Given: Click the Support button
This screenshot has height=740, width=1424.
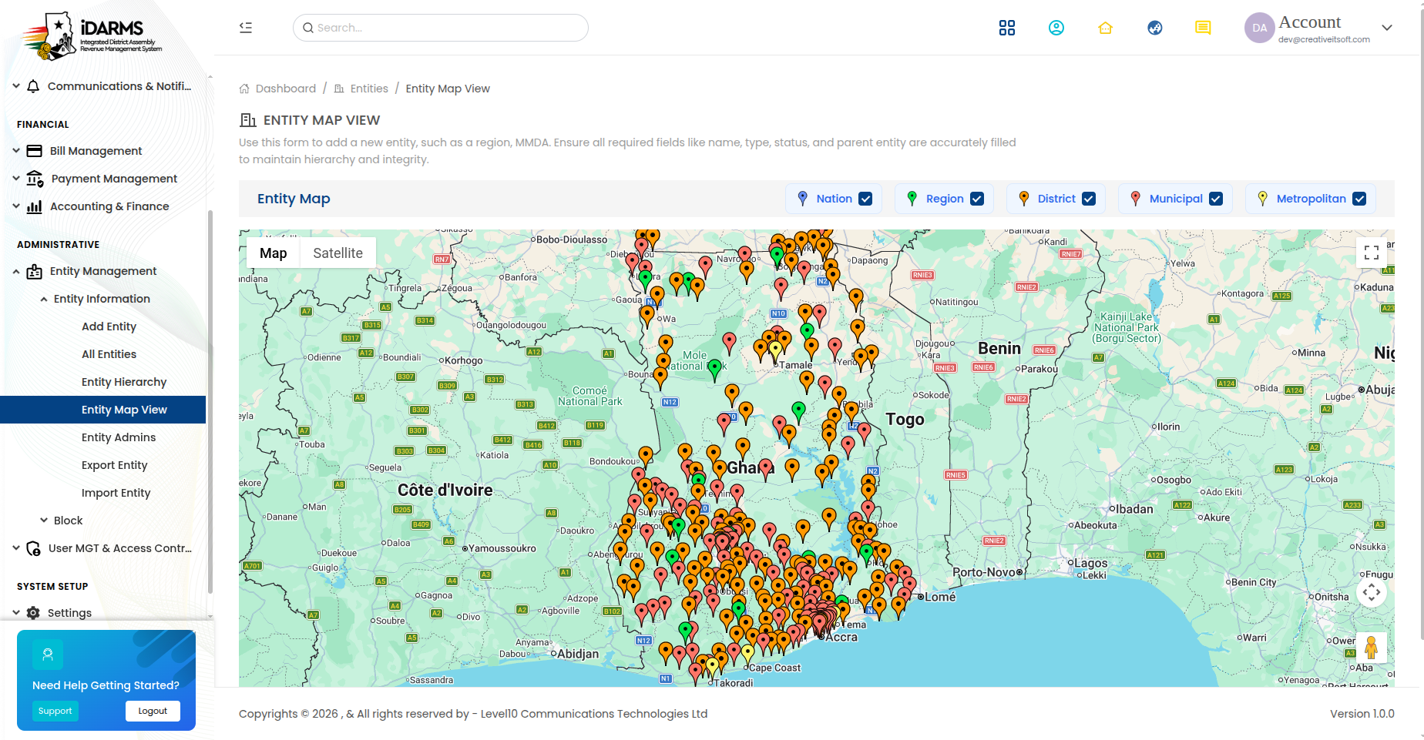Looking at the screenshot, I should [55, 711].
